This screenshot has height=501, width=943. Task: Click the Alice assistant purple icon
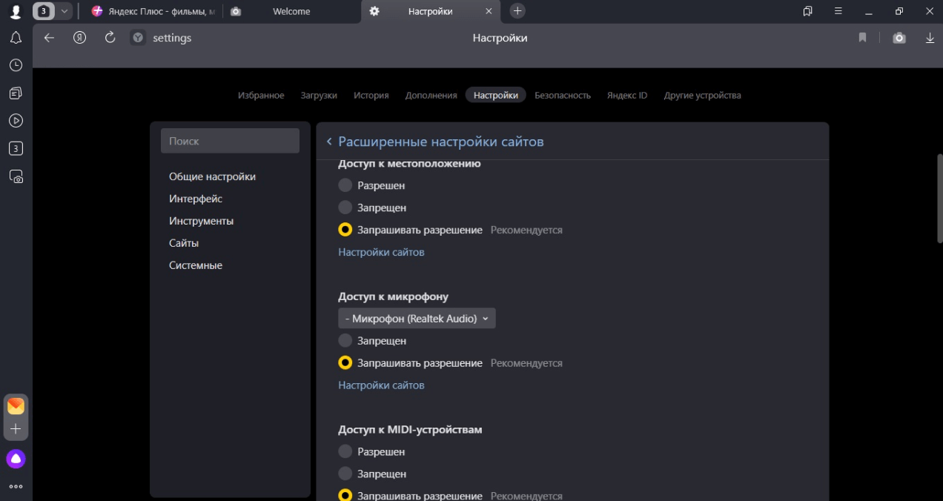(16, 459)
